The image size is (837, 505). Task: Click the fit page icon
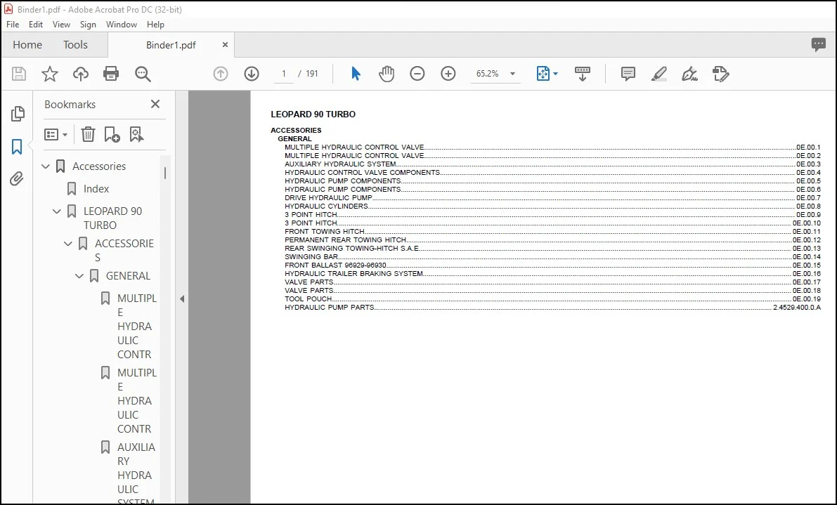click(x=543, y=74)
